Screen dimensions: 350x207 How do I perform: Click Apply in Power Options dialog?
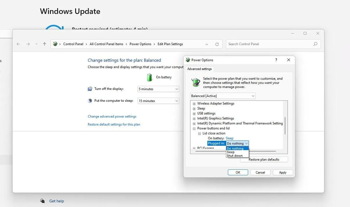(283, 172)
